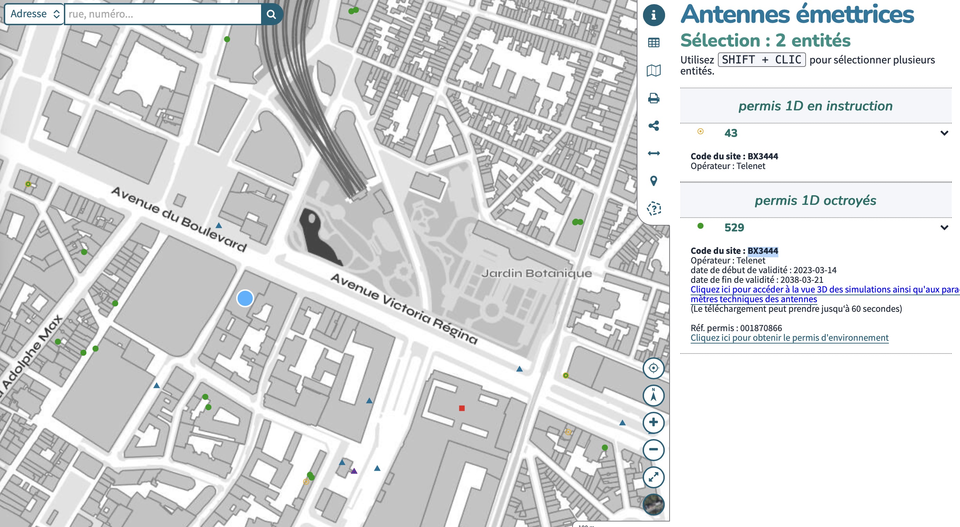Open the Adresse search type dropdown

click(x=34, y=14)
